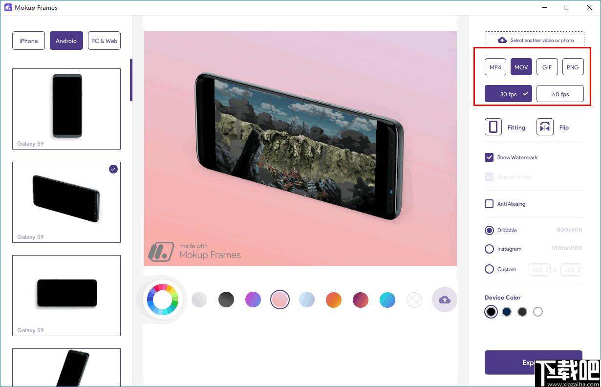601x387 pixels.
Task: Select 60 fps frame rate
Action: [560, 94]
